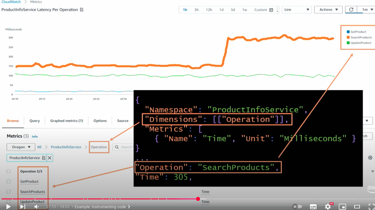Click the search magnifier icon

tap(117, 147)
